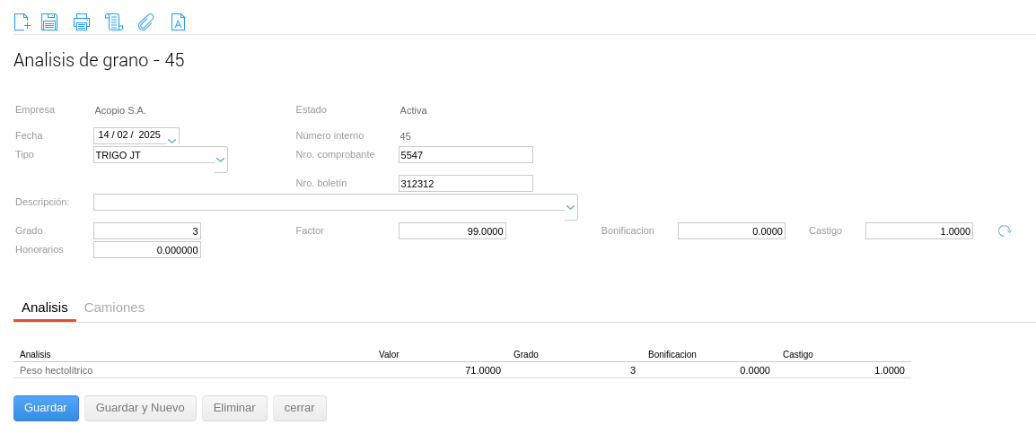
Task: Select the Analisis tab
Action: point(45,308)
